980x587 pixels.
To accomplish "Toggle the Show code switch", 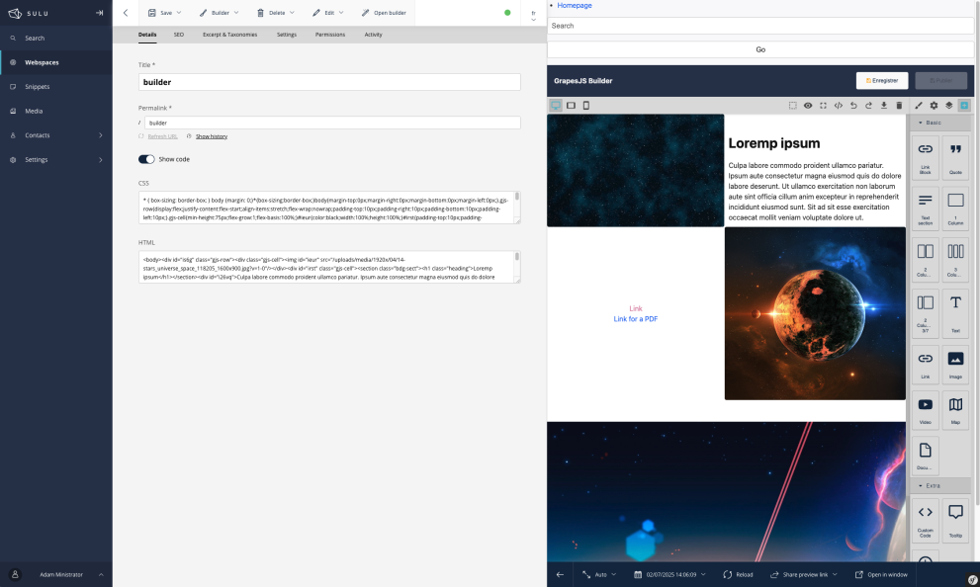I will [x=146, y=158].
